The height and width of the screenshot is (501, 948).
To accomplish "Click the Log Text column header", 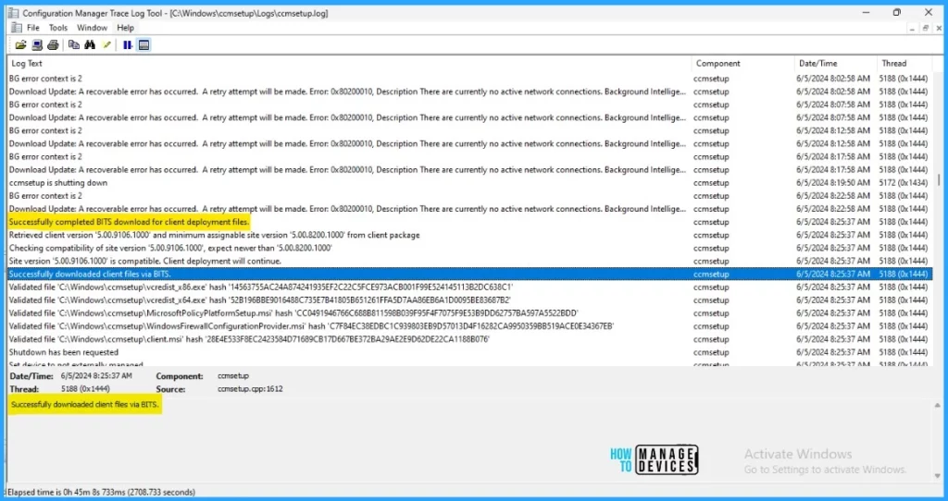I will click(x=349, y=64).
